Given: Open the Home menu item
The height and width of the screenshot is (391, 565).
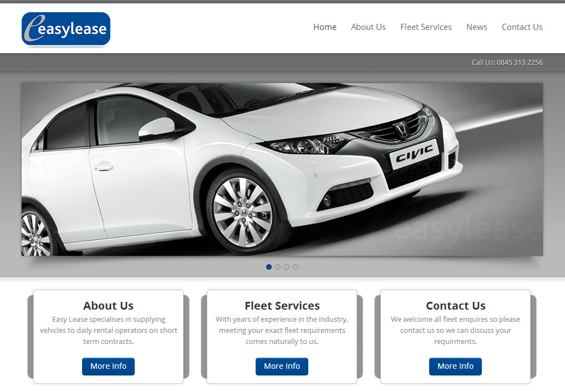Looking at the screenshot, I should click(x=325, y=27).
